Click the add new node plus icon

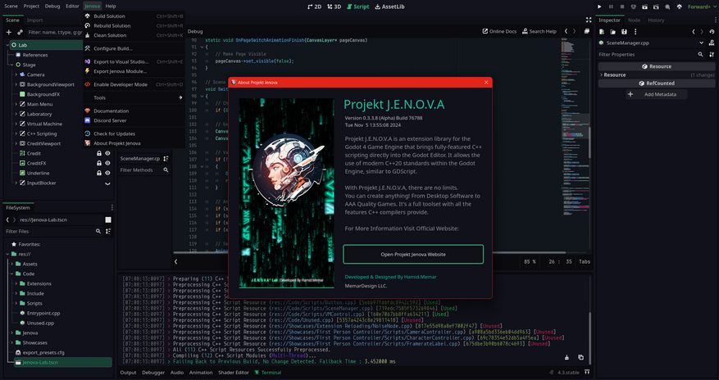8,32
